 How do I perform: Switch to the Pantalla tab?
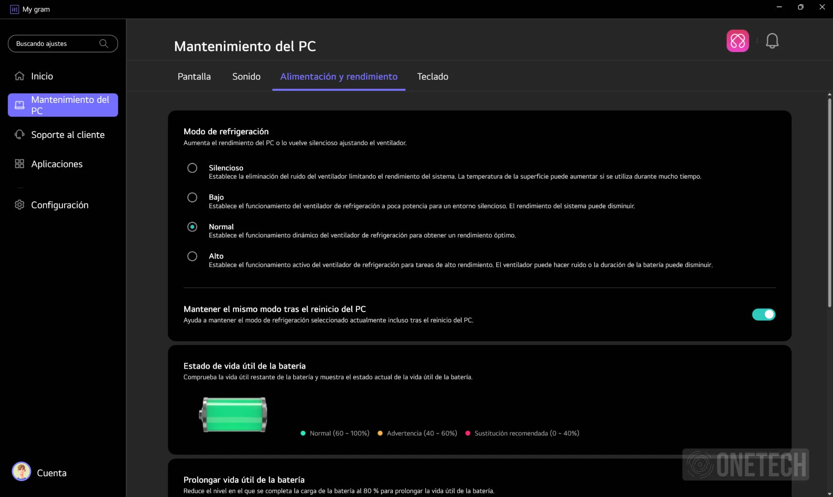(194, 76)
